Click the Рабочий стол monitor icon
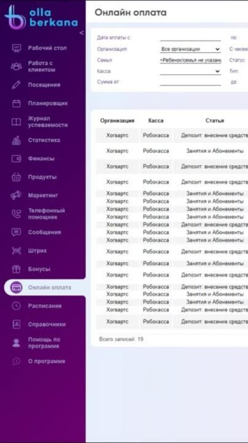The height and width of the screenshot is (443, 248). pyautogui.click(x=15, y=48)
